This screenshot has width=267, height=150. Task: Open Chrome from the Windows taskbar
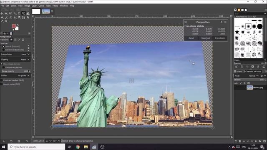78,147
